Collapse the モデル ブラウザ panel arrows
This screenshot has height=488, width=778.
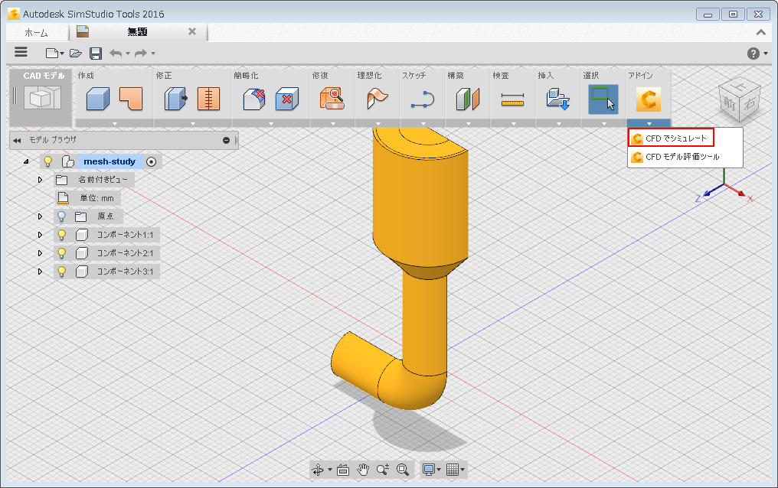point(17,141)
